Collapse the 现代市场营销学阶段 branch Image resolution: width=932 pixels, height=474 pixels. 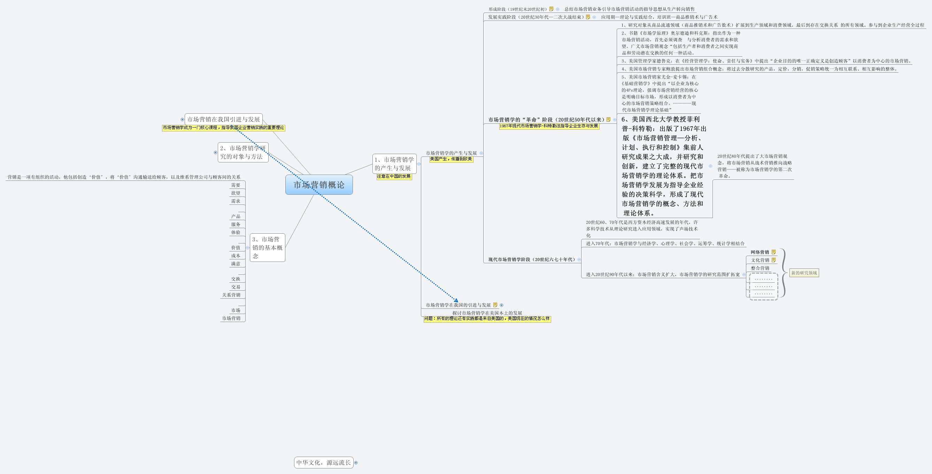click(579, 259)
